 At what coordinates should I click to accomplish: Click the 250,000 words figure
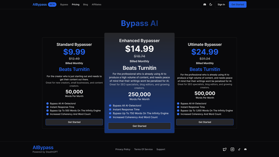(139, 94)
